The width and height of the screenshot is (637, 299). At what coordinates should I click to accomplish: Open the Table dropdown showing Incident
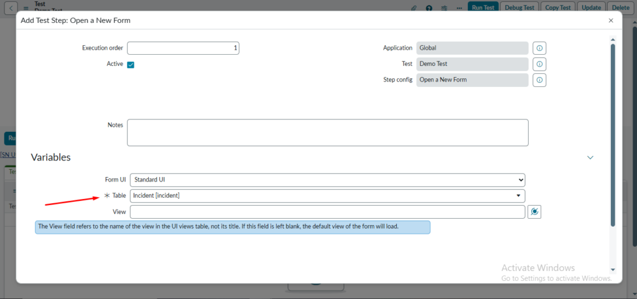pyautogui.click(x=327, y=196)
